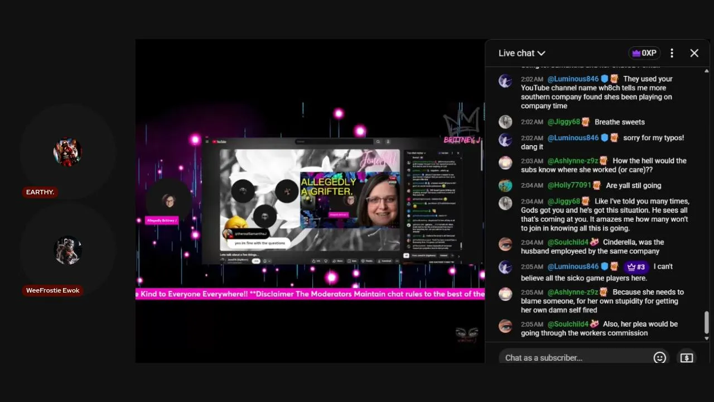Click the #3 crown badge by Luminous846
714x402 pixels.
click(x=636, y=266)
